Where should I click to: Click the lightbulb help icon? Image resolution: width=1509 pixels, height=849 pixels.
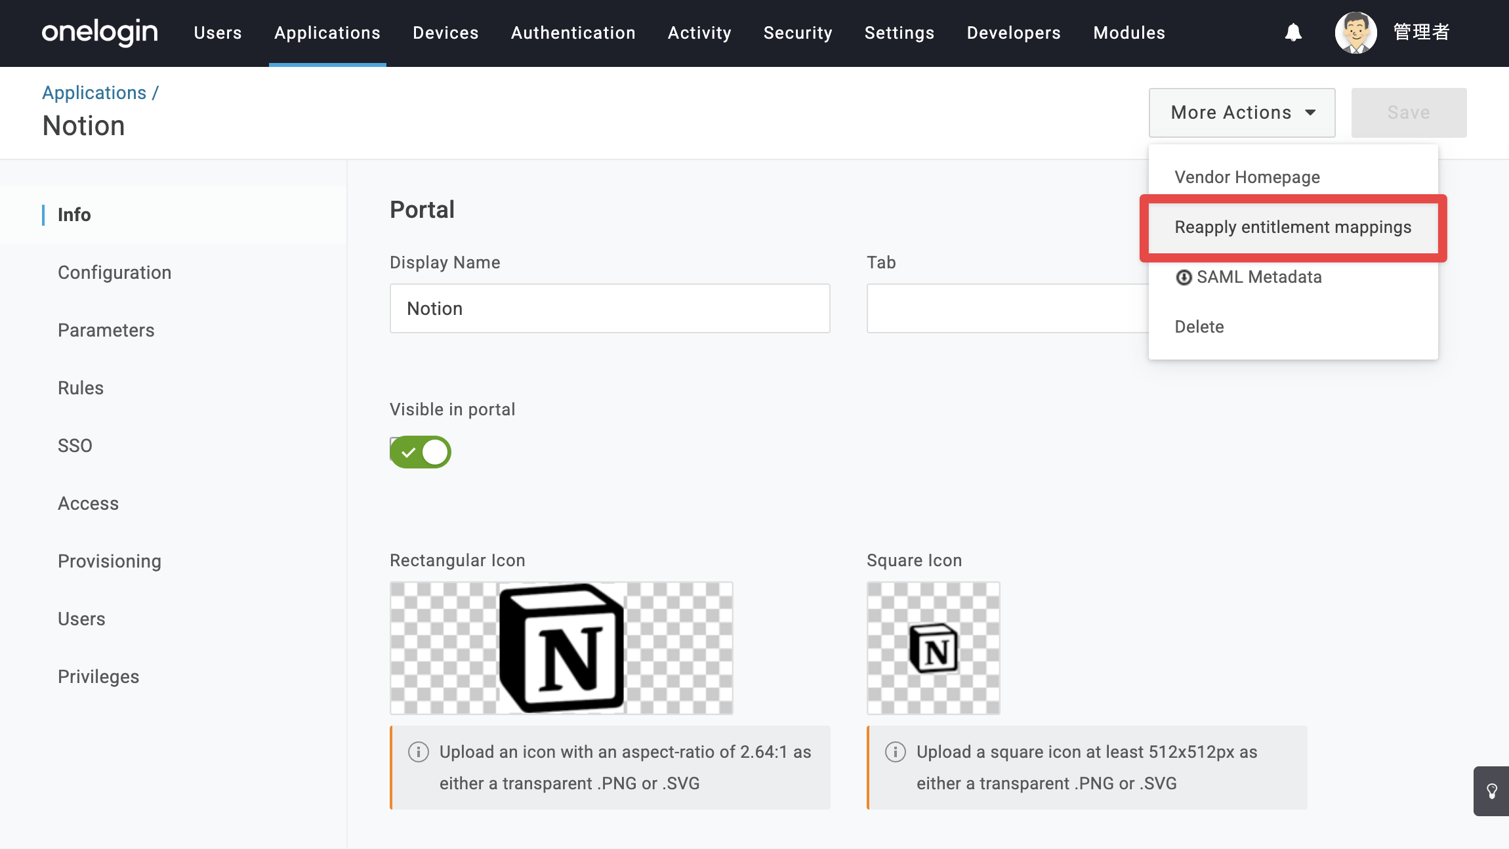coord(1492,791)
